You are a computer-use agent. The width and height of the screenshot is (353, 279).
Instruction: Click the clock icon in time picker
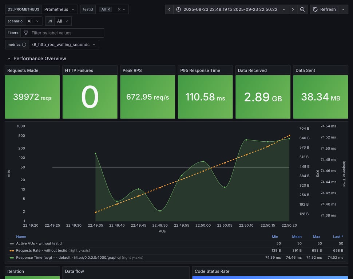[179, 9]
